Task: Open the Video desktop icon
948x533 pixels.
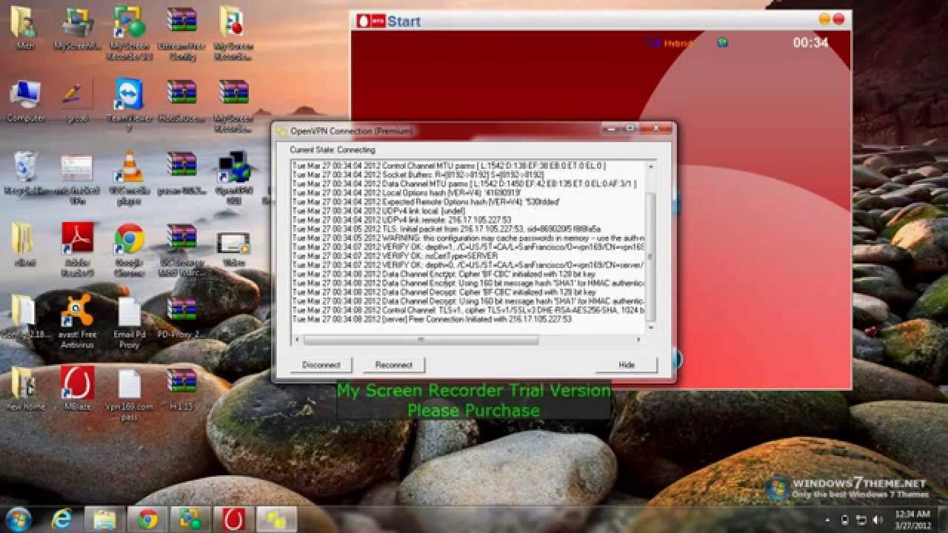Action: [x=233, y=247]
